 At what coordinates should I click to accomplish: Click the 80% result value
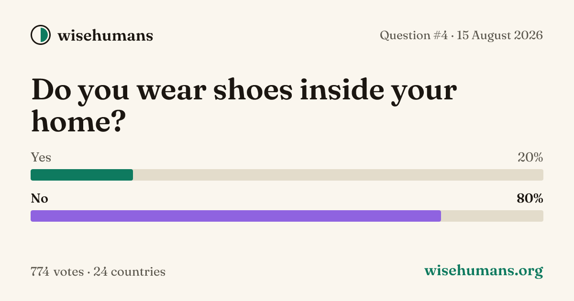coord(530,198)
